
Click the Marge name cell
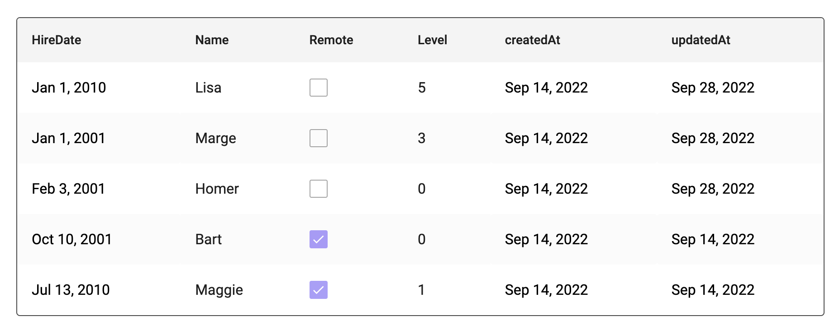click(x=215, y=138)
